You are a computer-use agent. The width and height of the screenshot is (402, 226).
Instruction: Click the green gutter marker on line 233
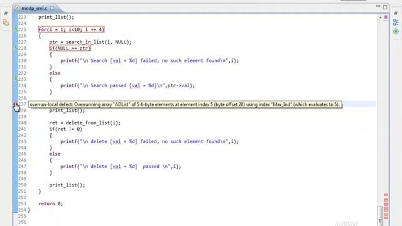pyautogui.click(x=16, y=79)
